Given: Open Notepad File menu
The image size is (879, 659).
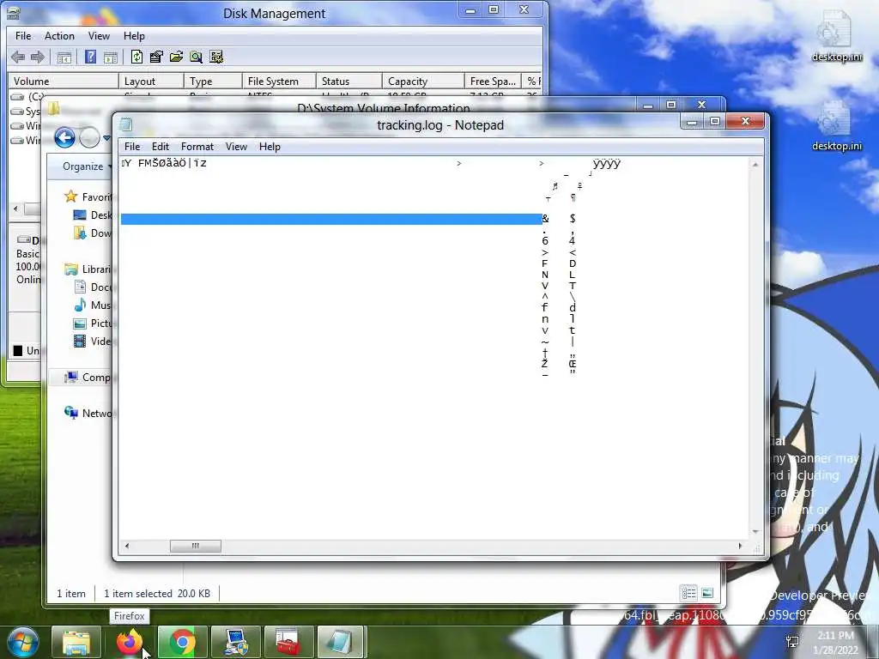Looking at the screenshot, I should pyautogui.click(x=132, y=147).
